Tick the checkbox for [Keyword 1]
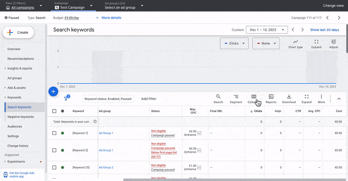Screen dimensions: 348x181 click(54, 133)
